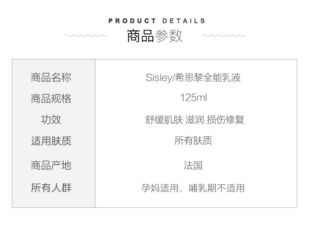This screenshot has width=309, height=234.
Task: Select the 所有人群 row label
Action: tap(51, 188)
